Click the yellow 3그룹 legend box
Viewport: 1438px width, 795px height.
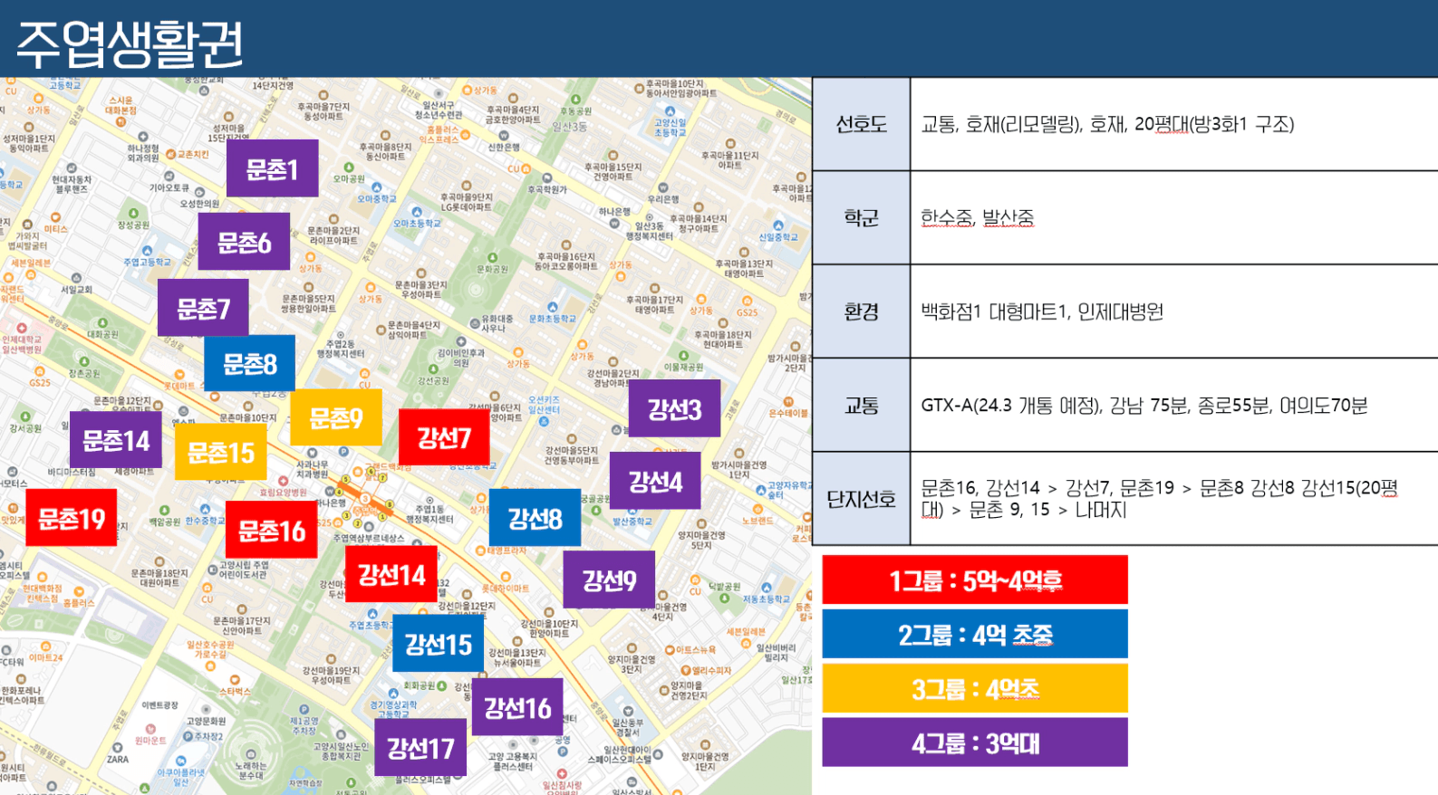point(975,688)
